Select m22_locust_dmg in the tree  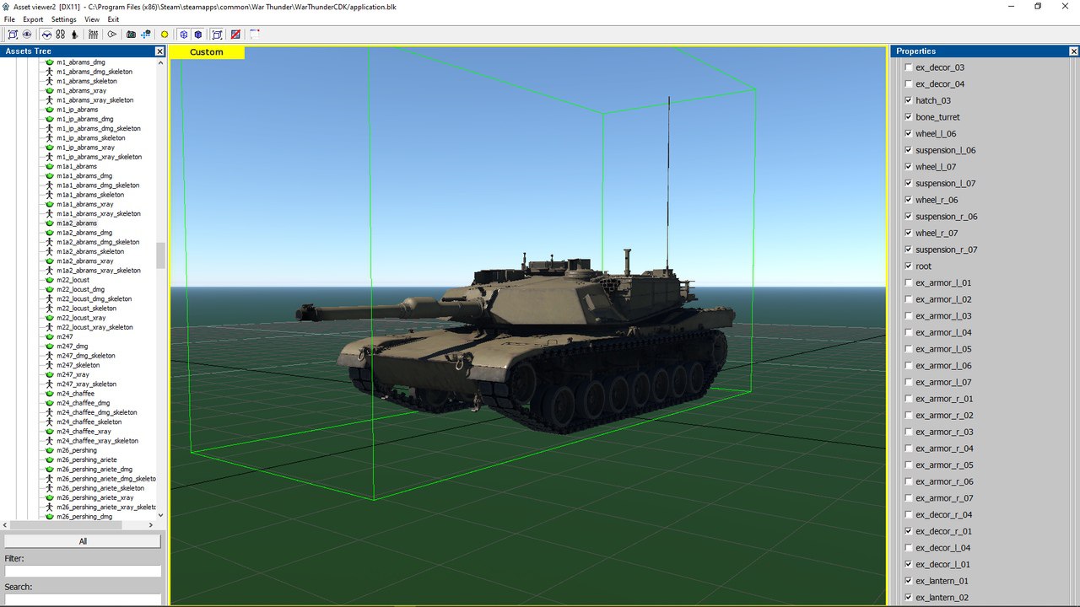pos(80,289)
